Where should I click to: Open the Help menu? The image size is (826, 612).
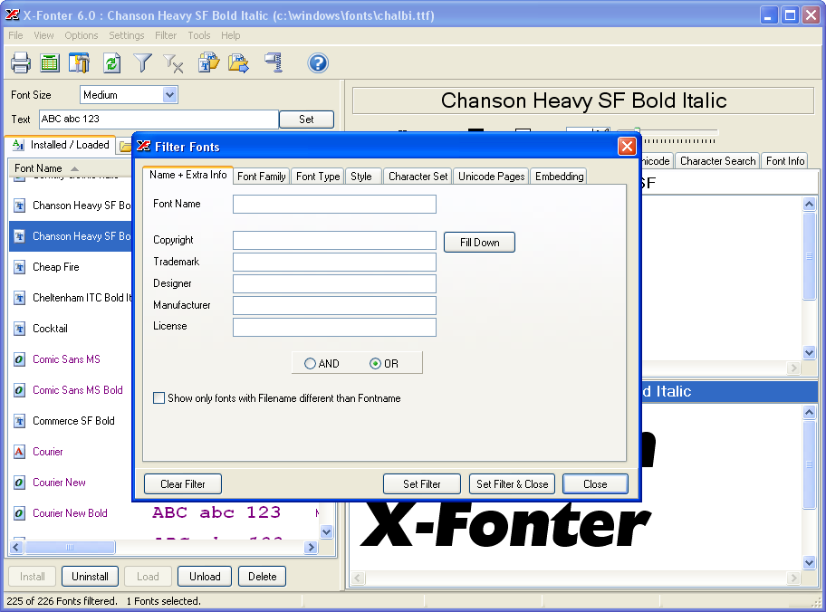tap(230, 35)
